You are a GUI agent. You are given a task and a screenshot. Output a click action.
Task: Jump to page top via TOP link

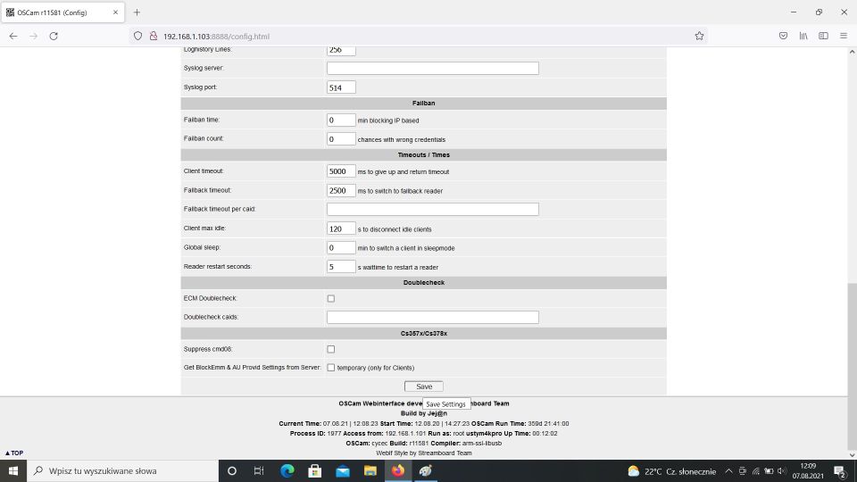[x=14, y=453]
